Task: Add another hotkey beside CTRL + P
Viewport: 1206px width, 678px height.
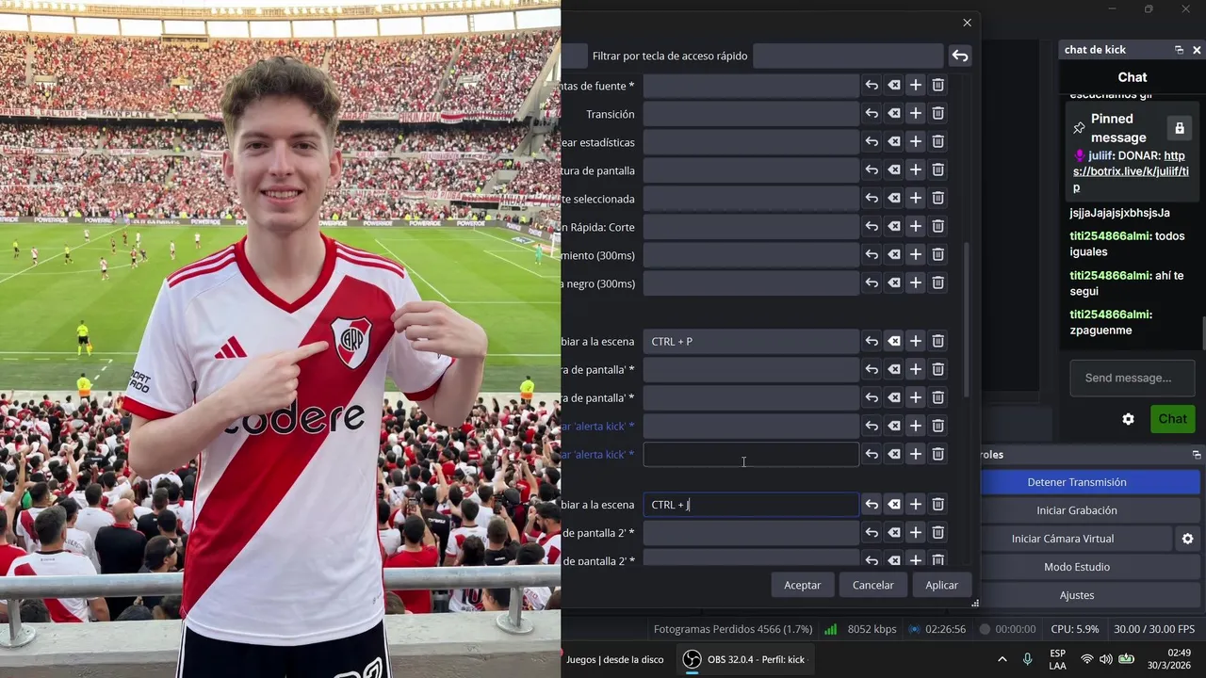Action: tap(916, 342)
